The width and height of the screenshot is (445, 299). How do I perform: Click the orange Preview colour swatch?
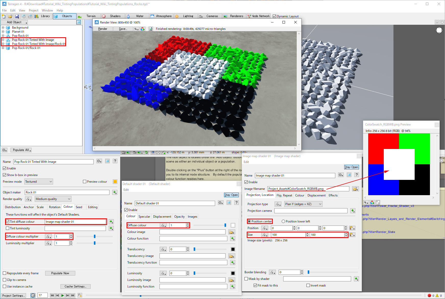115,182
